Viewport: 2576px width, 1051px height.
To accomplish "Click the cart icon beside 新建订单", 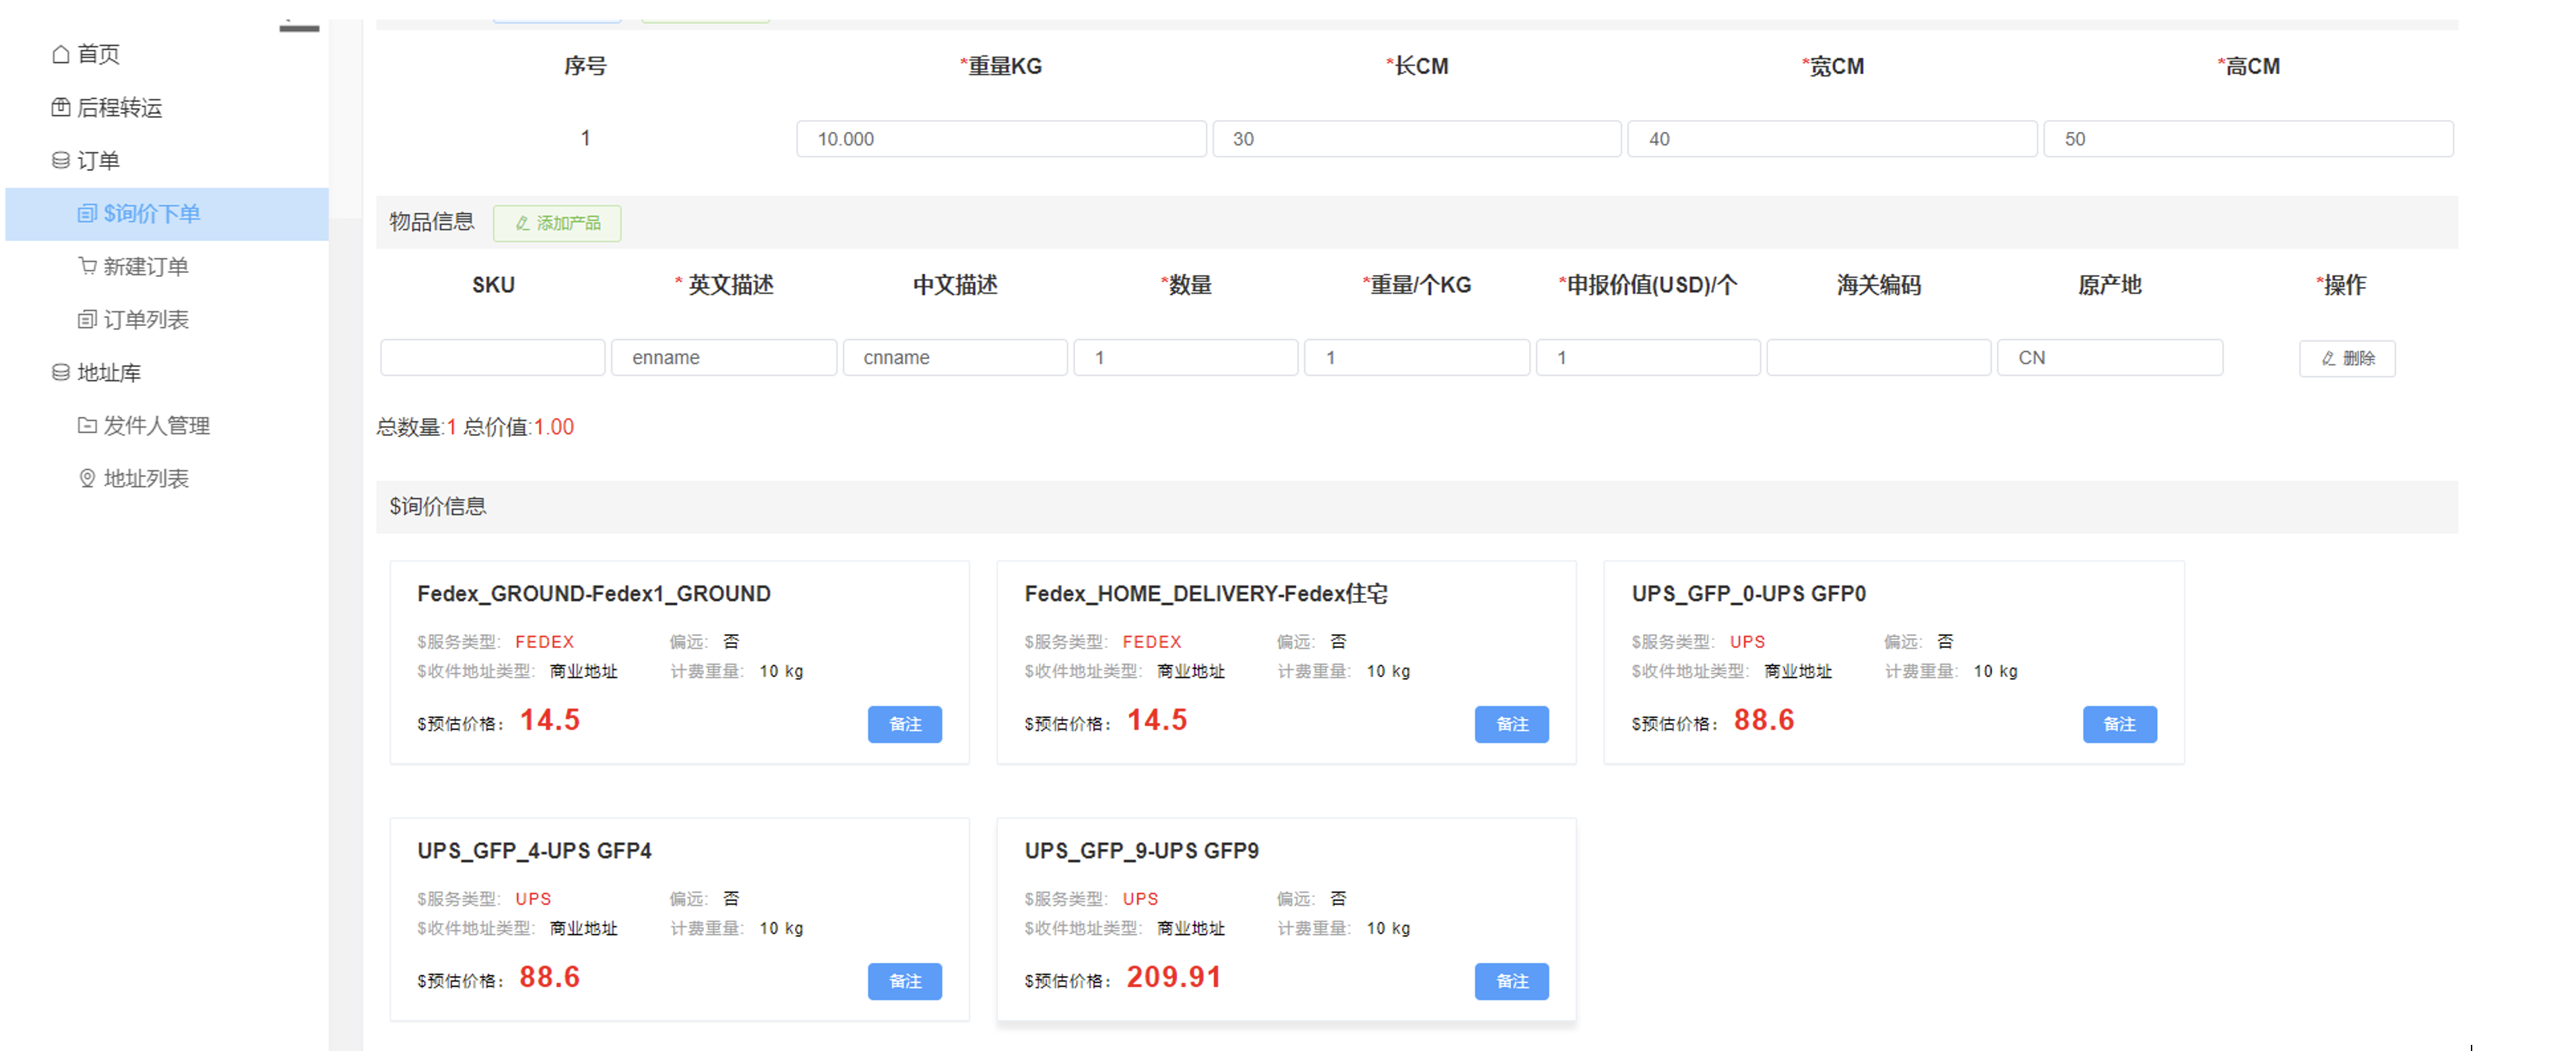I will pos(87,266).
